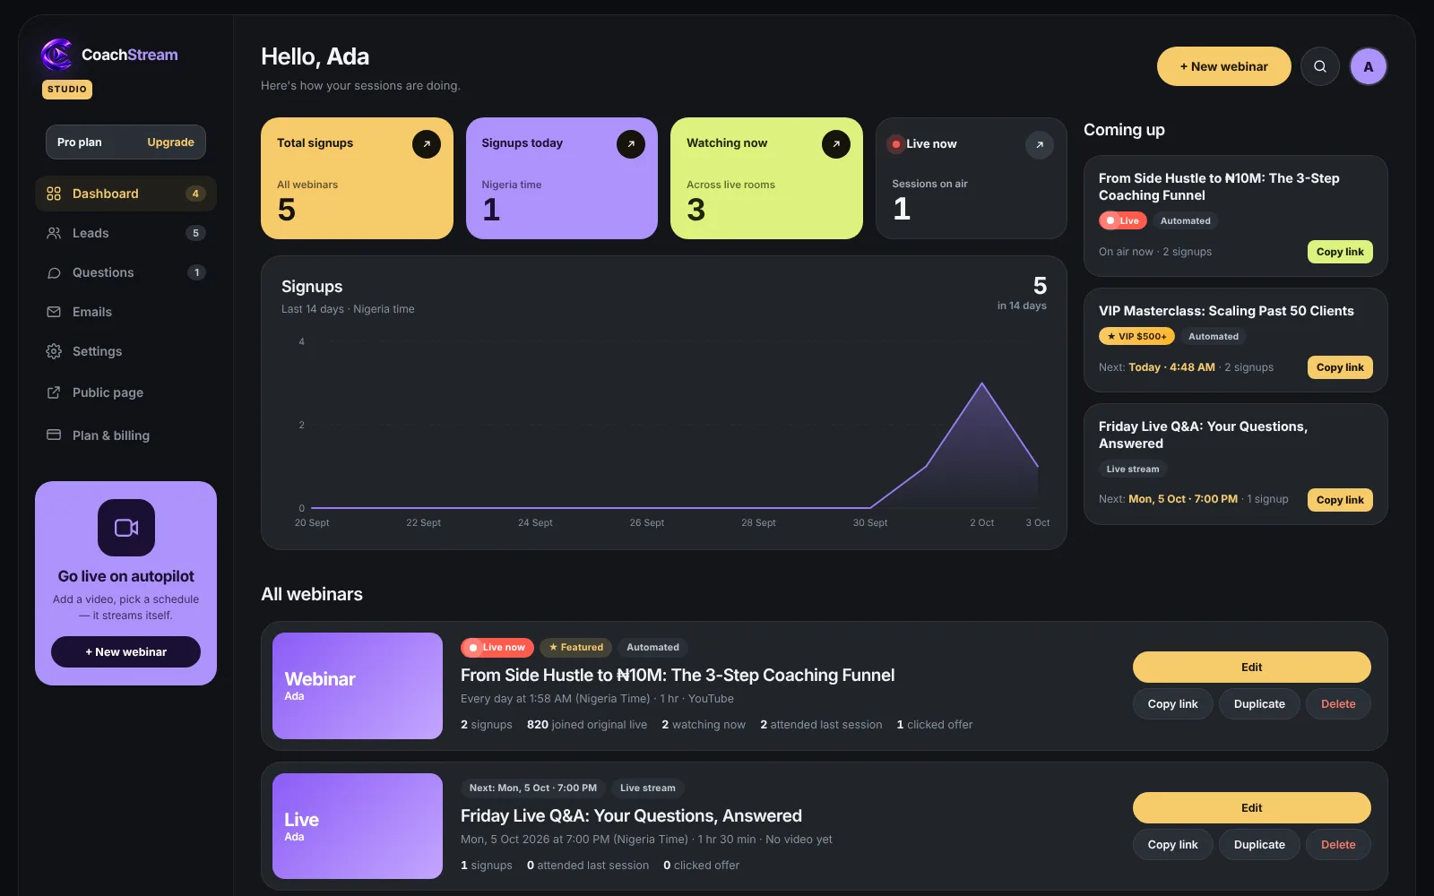Click the VIP $500+ badge in Coming up
Viewport: 1434px width, 896px height.
[1136, 336]
